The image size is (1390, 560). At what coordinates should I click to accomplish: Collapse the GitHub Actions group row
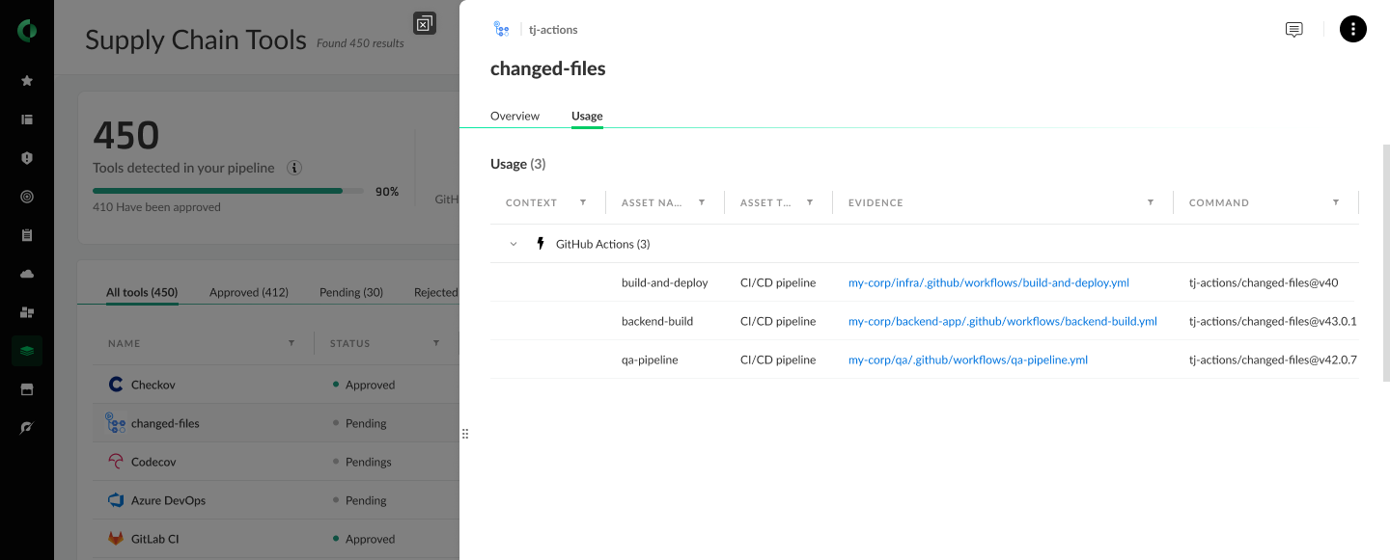514,244
